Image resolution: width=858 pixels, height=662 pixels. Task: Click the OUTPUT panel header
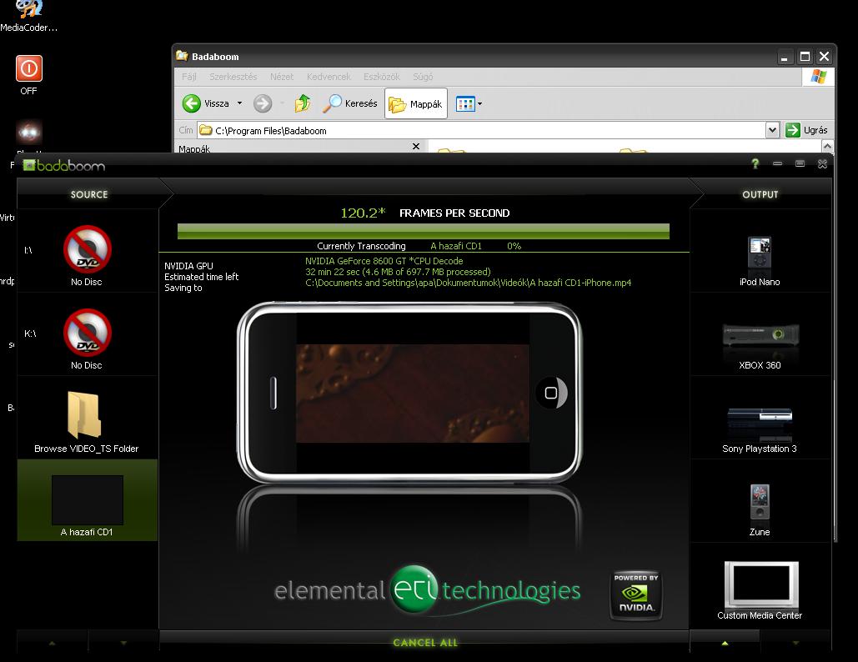[760, 194]
